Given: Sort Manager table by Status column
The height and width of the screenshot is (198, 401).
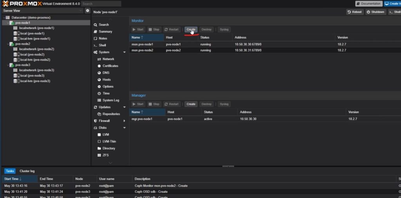Looking at the screenshot, I should (x=219, y=112).
